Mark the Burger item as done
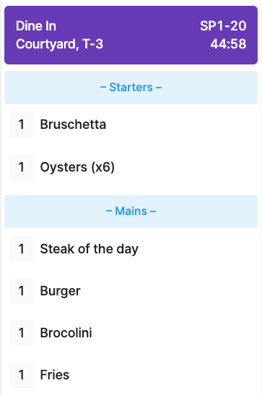262x396 pixels. tap(131, 291)
